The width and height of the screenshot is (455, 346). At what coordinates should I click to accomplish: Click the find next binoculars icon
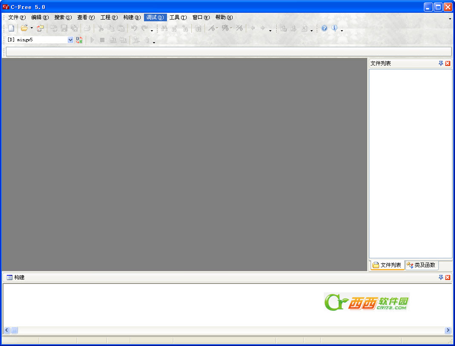(x=174, y=28)
